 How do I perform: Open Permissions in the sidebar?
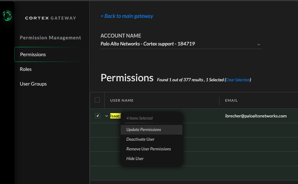point(33,54)
